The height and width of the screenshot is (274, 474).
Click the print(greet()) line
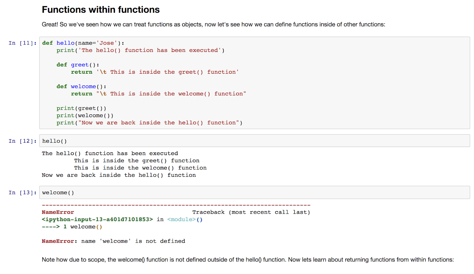tap(81, 108)
